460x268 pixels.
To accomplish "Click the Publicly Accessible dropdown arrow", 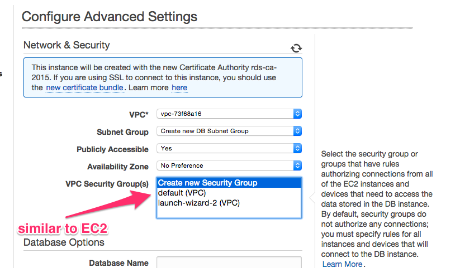I will pyautogui.click(x=297, y=148).
